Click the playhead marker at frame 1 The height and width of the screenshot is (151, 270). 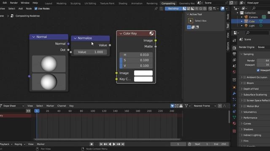coord(37,111)
